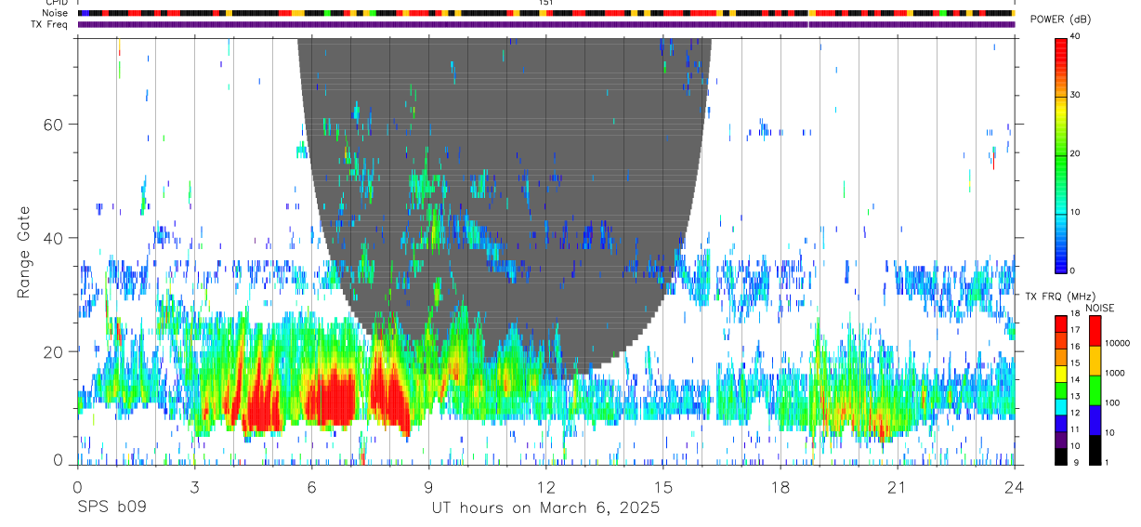The image size is (1141, 527).
Task: Click the 10 label on POWER colorbar
Action: 1074,212
